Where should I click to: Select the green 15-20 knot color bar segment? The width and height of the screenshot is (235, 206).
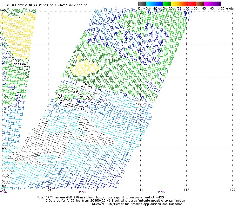tap(167, 4)
